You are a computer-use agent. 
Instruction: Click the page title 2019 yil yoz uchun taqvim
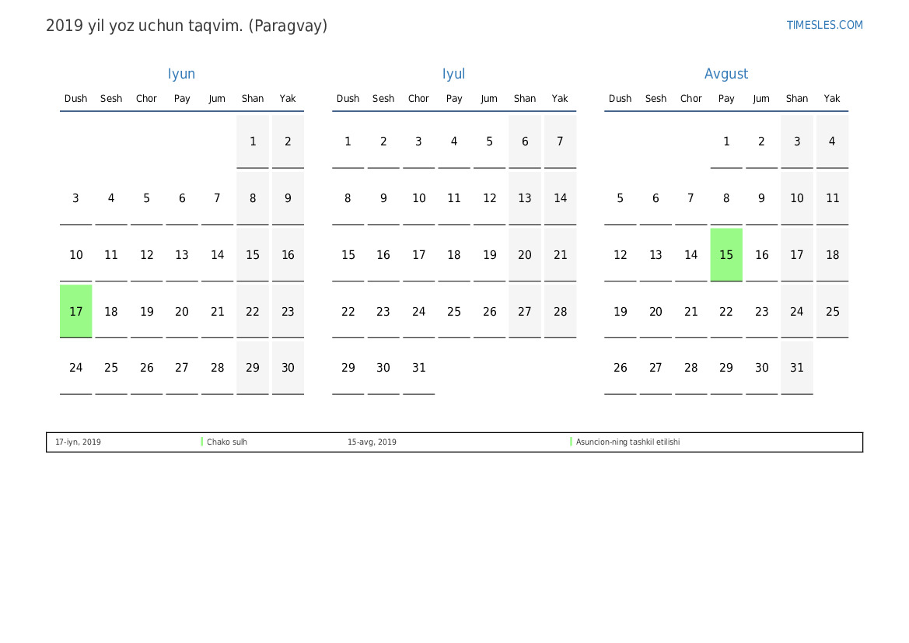tap(187, 26)
